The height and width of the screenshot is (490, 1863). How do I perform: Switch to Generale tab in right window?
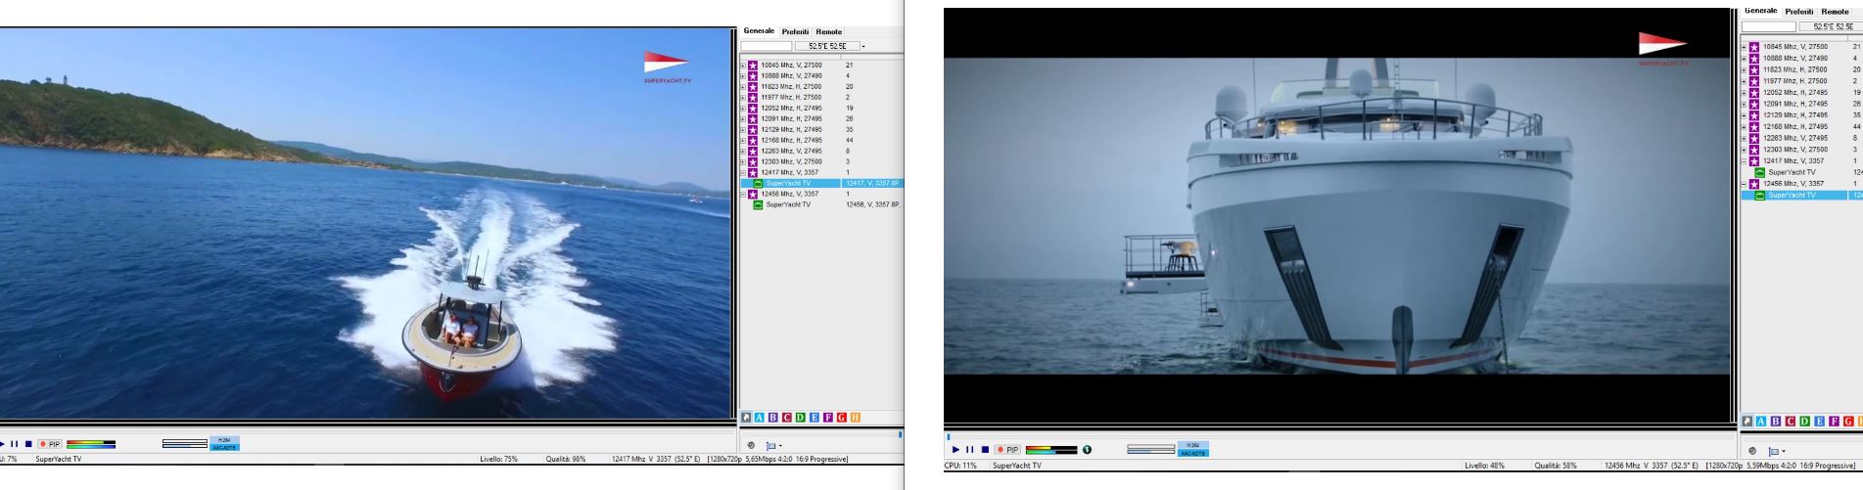[x=1761, y=12]
